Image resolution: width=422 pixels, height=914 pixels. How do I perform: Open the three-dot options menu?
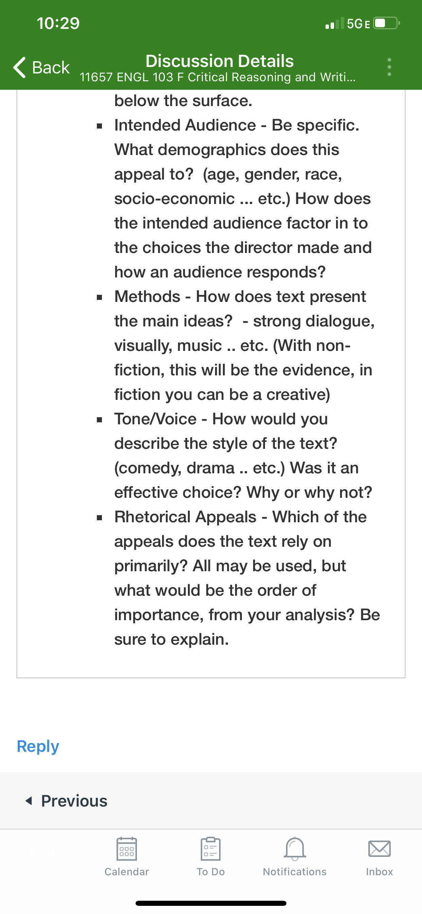click(389, 67)
